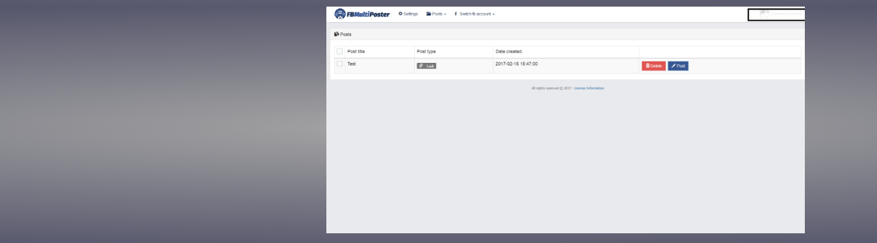Check the box for the Test row
The height and width of the screenshot is (243, 877).
coord(339,64)
